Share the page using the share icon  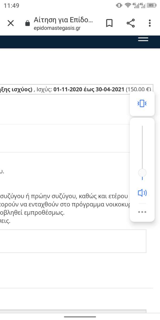(x=131, y=23)
